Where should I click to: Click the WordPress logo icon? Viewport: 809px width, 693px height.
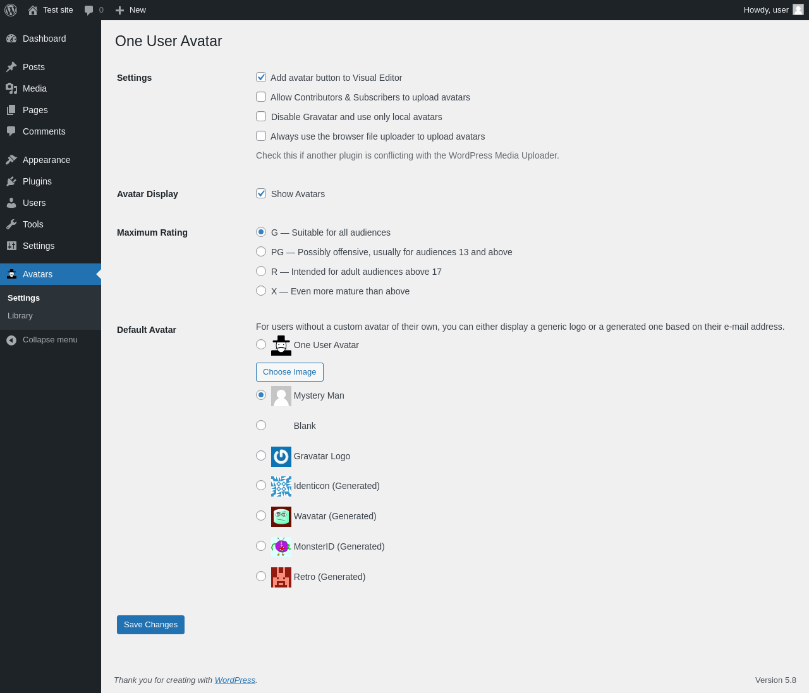click(11, 10)
